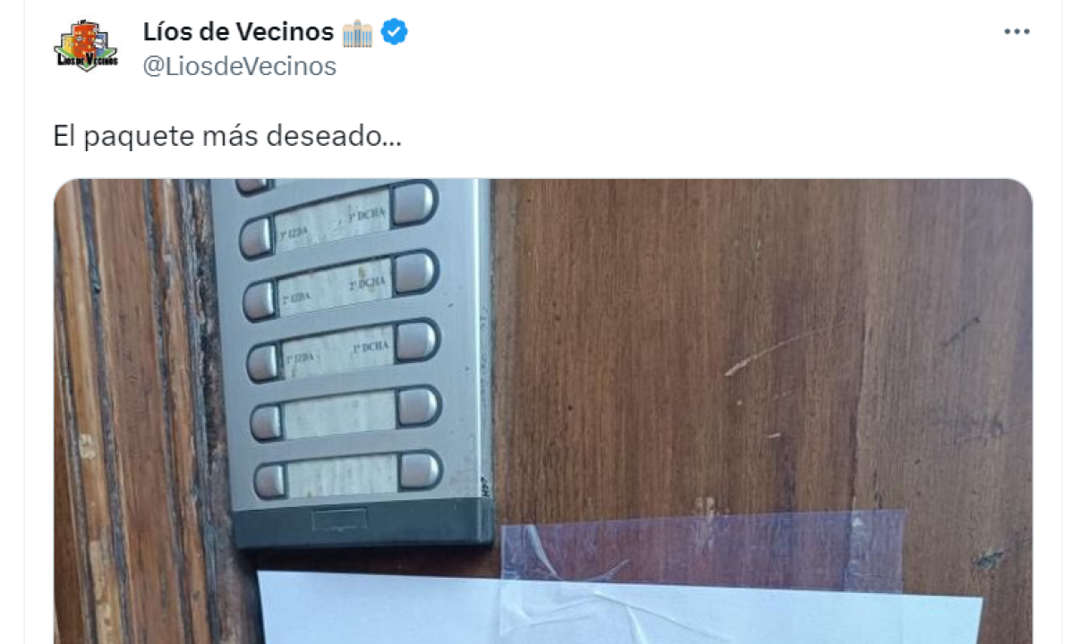Click the tweet text "El paquete más deseado..."
The width and height of the screenshot is (1074, 644).
click(227, 136)
